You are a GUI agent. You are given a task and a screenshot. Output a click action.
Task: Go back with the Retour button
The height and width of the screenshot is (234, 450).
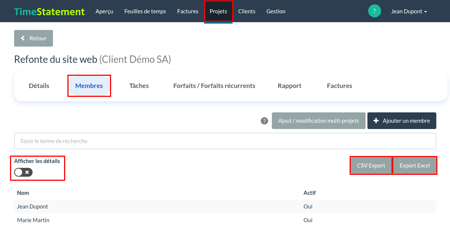34,38
